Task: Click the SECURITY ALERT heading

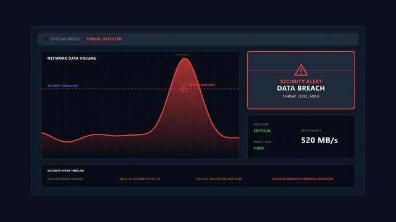Action: (301, 81)
